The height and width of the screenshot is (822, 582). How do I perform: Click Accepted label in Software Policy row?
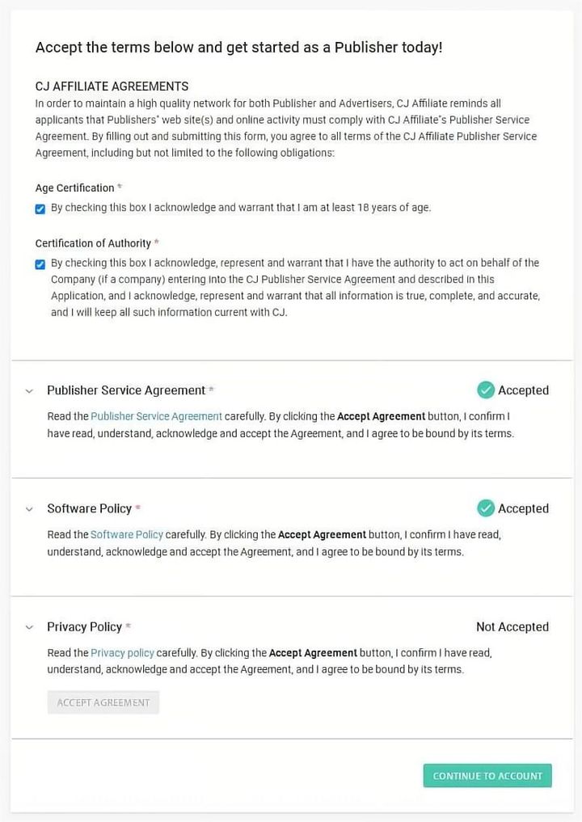coord(523,508)
